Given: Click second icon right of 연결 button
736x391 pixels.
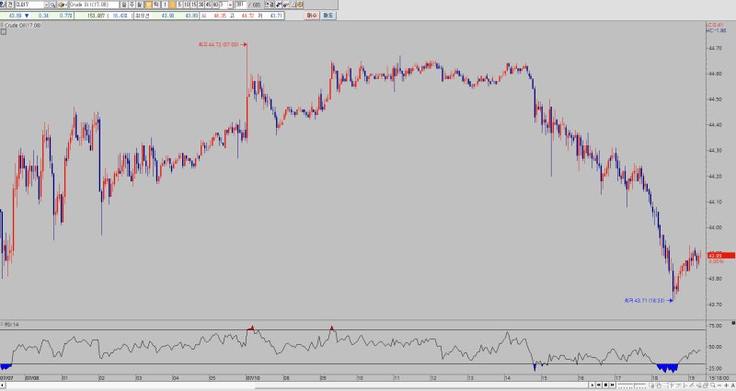Looking at the screenshot, I should tap(285, 5).
